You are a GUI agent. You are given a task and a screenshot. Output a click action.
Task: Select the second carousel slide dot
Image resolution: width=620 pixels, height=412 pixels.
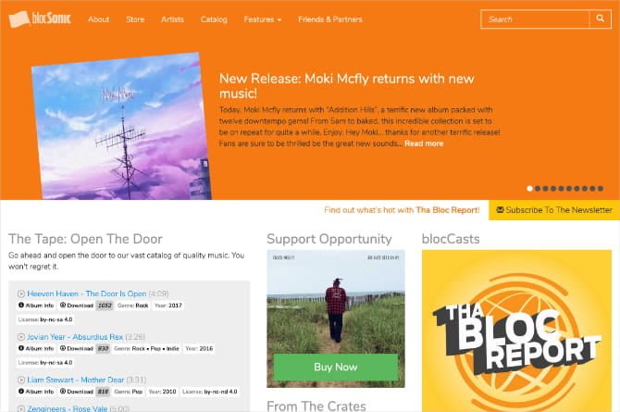(538, 188)
